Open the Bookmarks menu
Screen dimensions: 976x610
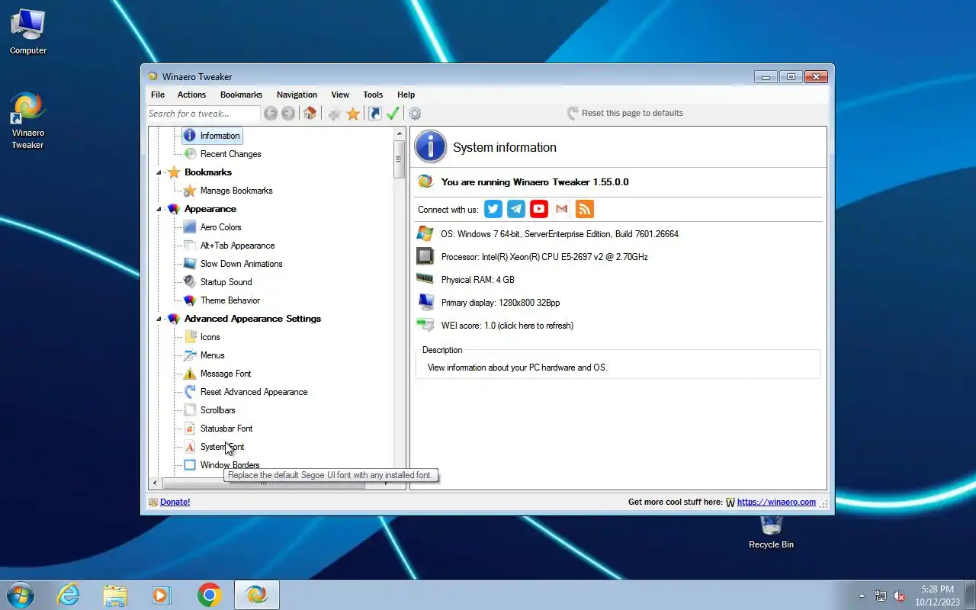tap(241, 95)
